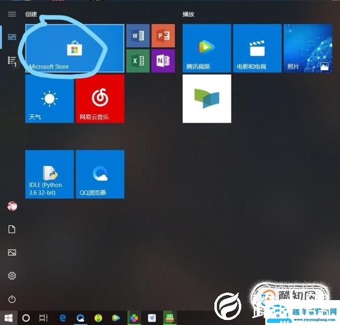
Task: Open Task View on the taskbar
Action: click(43, 318)
